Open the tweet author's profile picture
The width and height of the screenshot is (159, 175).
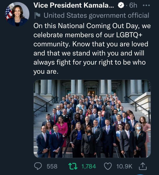17,14
